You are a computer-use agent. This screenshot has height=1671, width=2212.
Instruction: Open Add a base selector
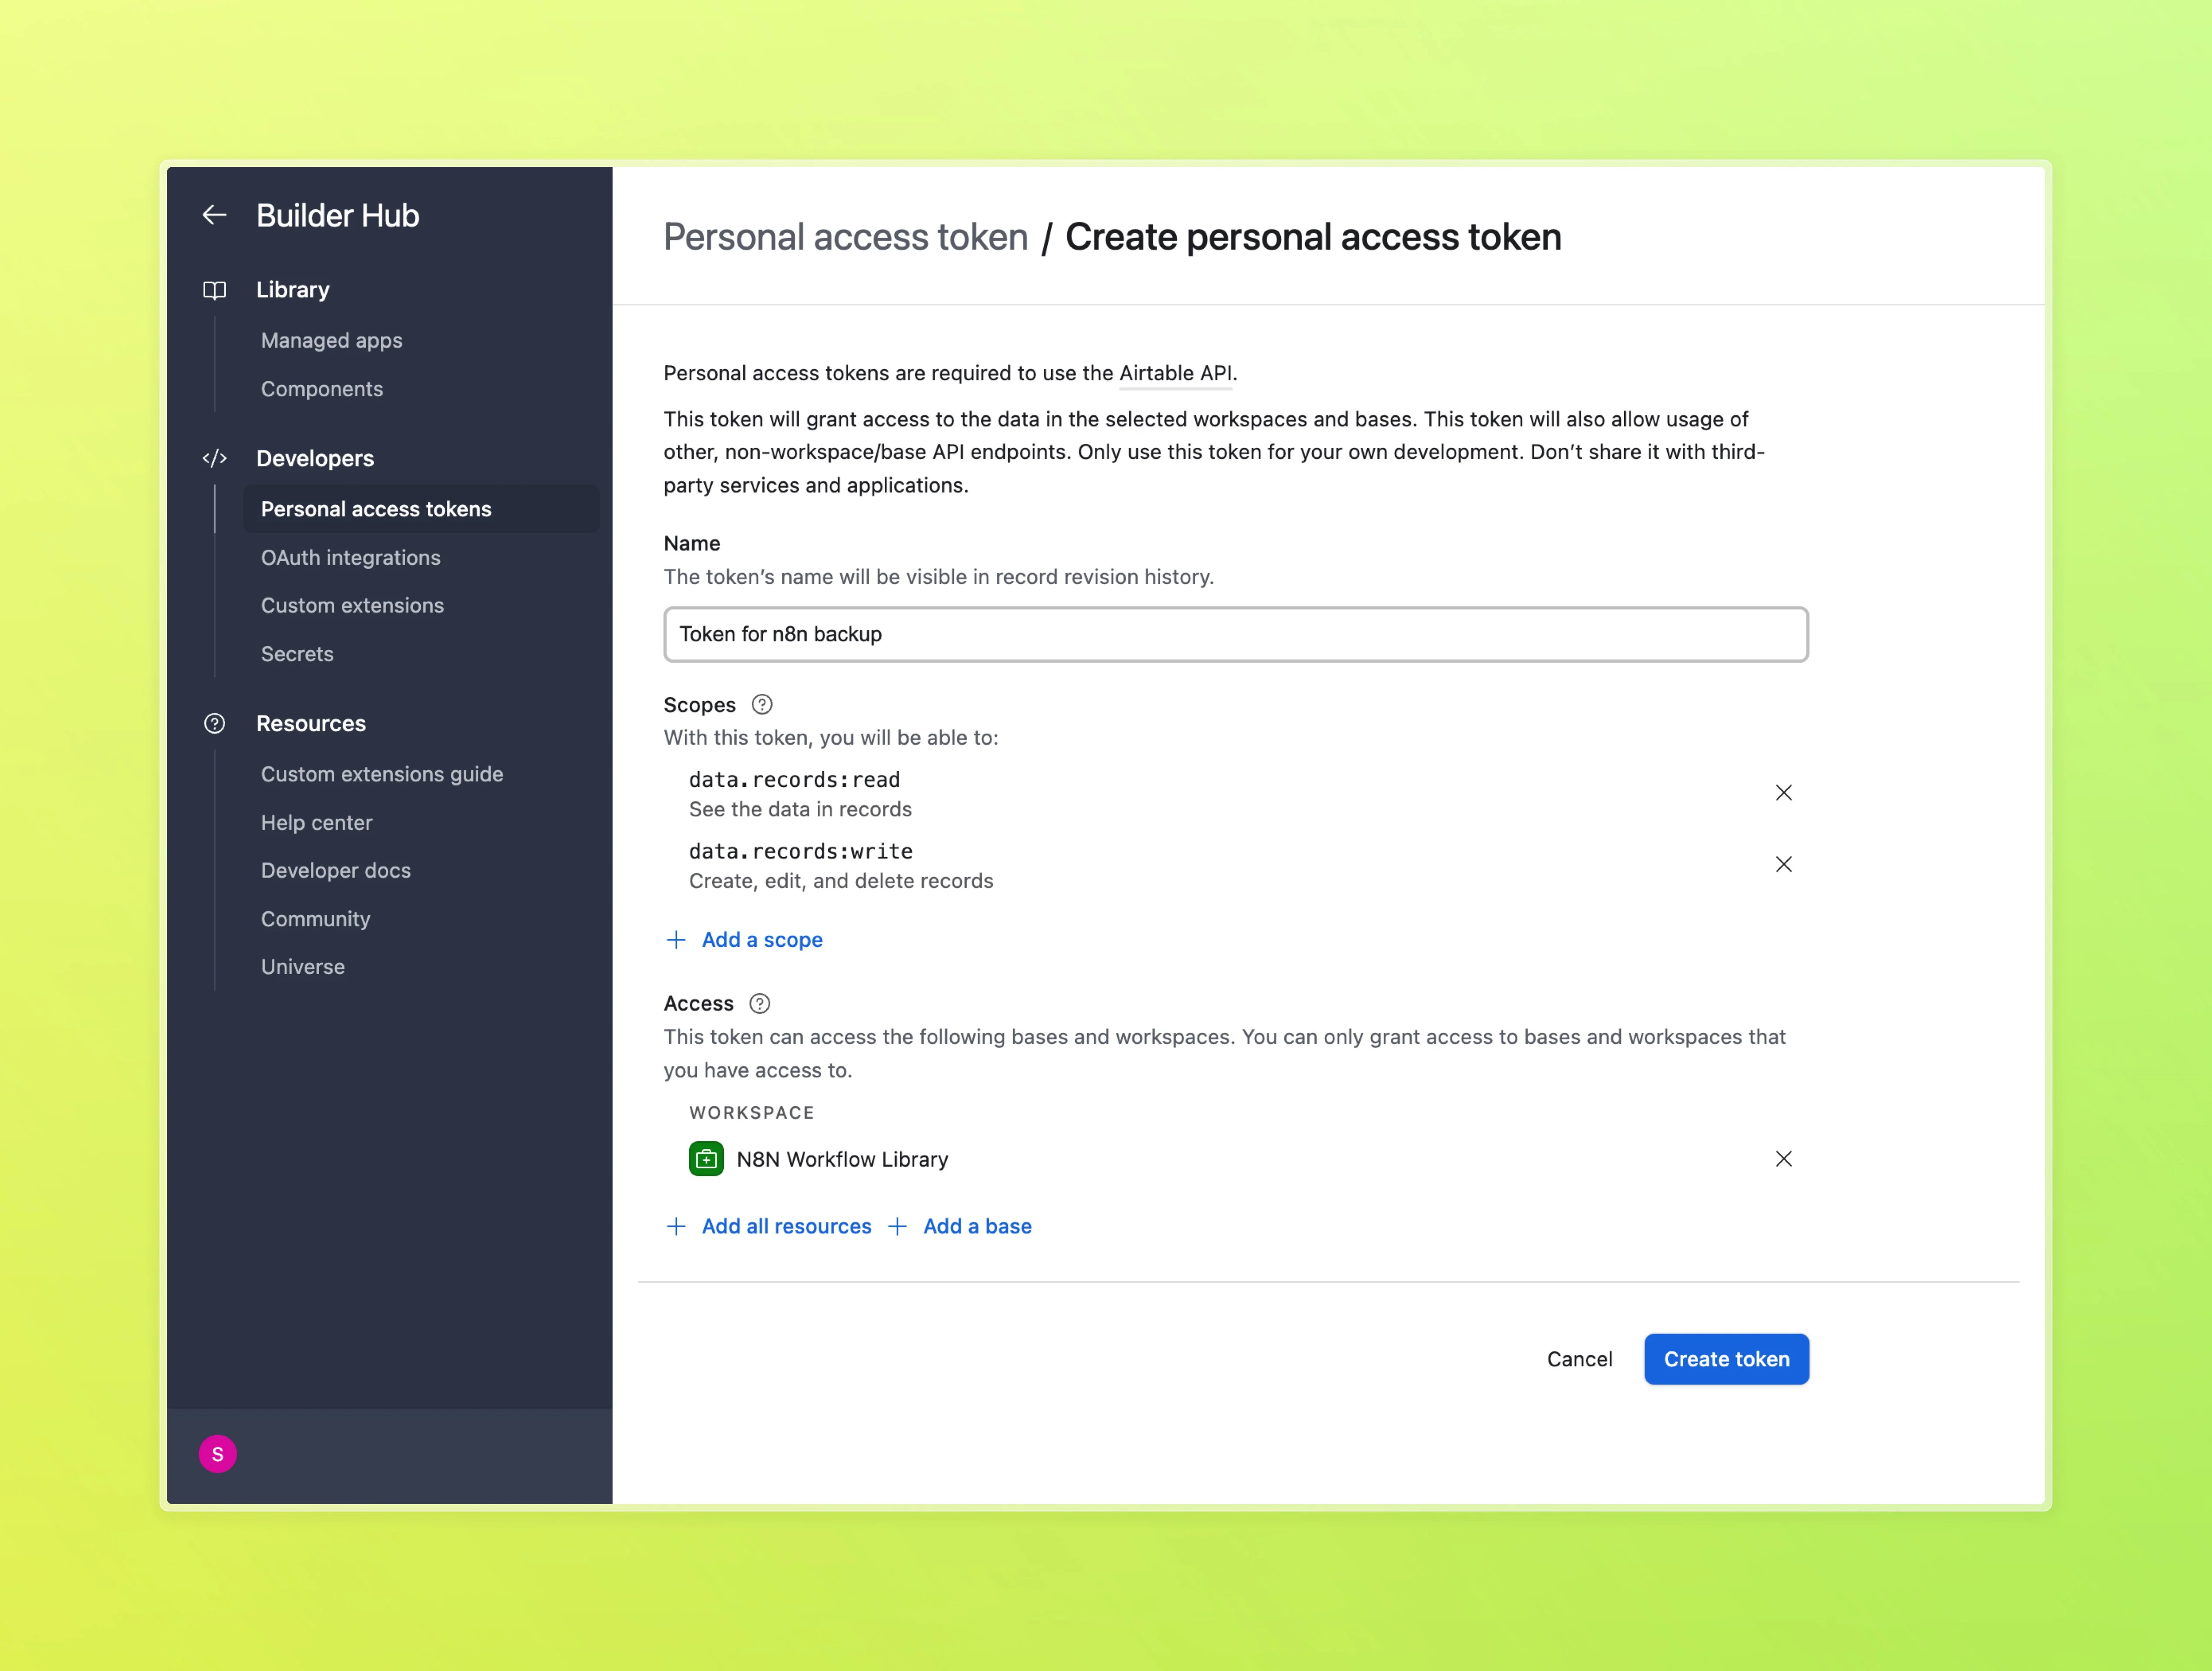coord(976,1226)
